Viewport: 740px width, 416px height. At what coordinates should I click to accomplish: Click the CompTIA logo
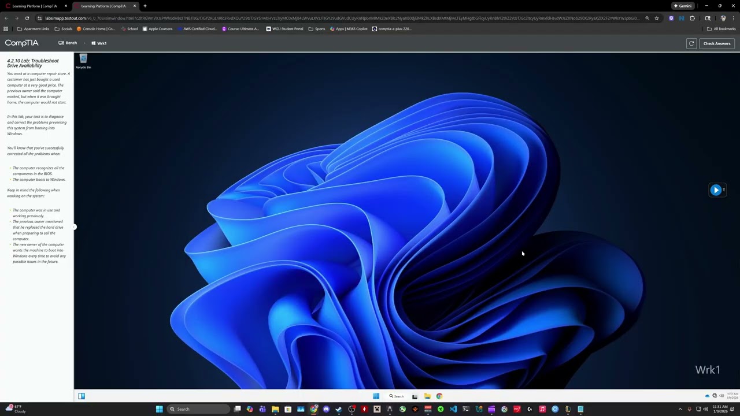(x=21, y=43)
